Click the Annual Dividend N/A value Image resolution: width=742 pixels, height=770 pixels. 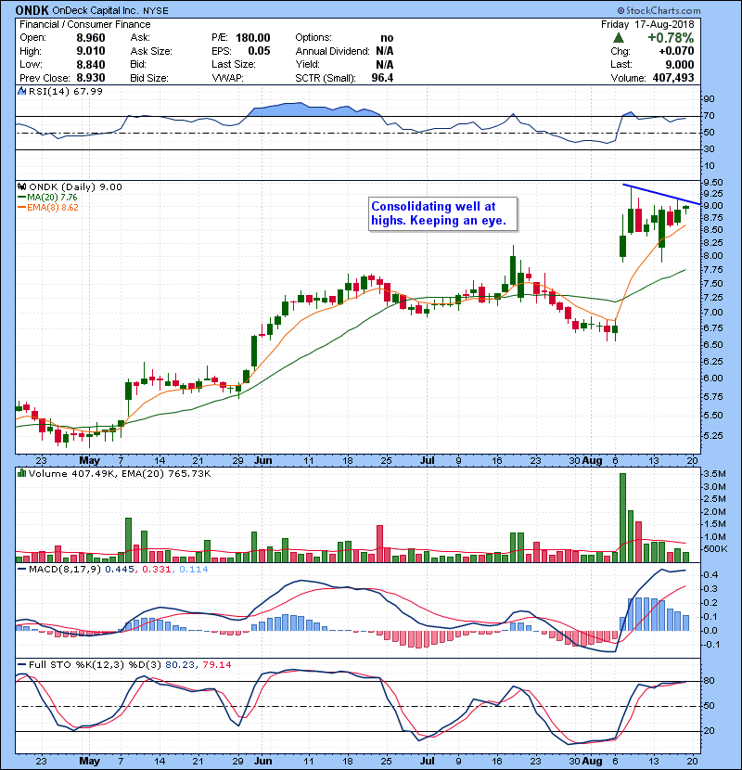pyautogui.click(x=385, y=51)
